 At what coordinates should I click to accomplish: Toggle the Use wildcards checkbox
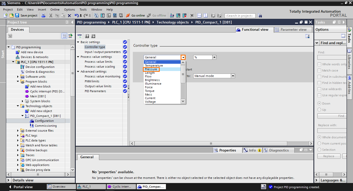319,89
